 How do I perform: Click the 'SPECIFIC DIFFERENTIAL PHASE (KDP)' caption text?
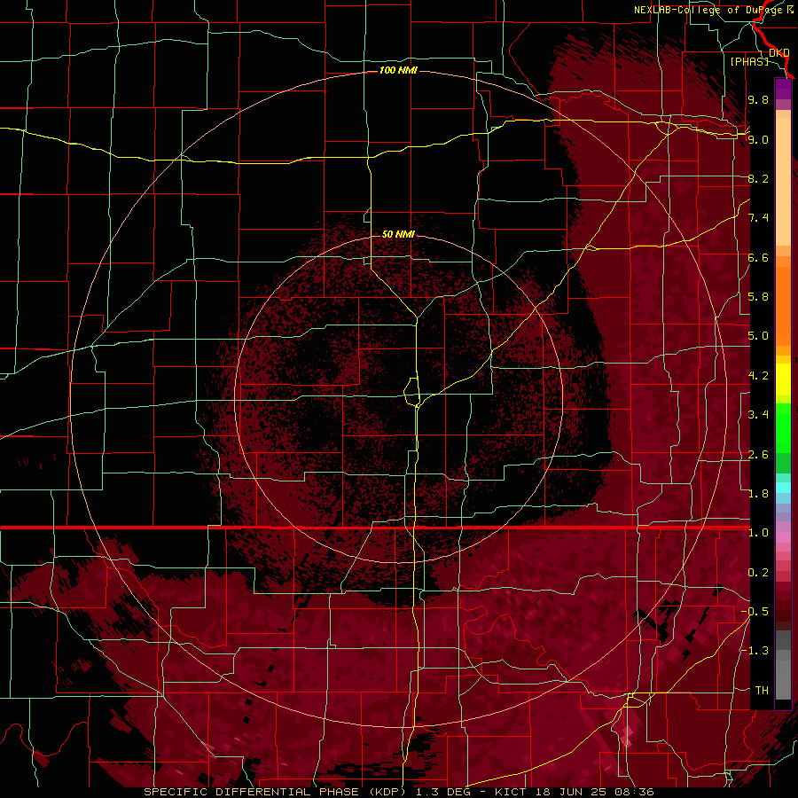click(274, 792)
